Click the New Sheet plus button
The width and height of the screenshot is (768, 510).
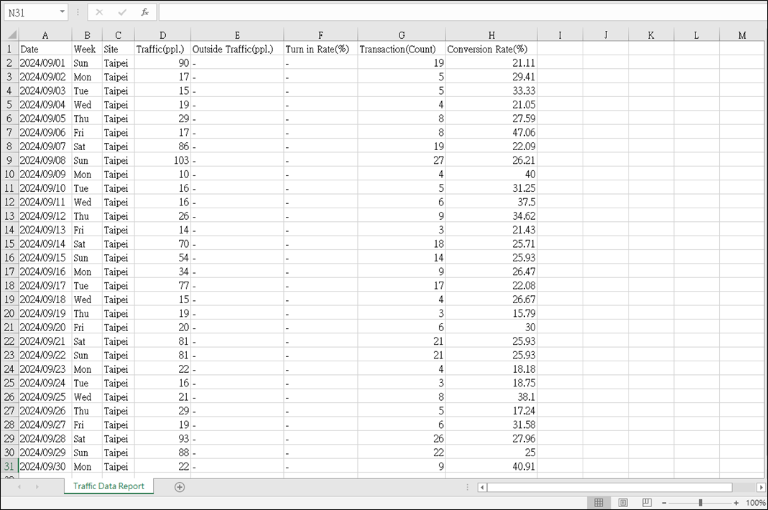click(x=180, y=486)
